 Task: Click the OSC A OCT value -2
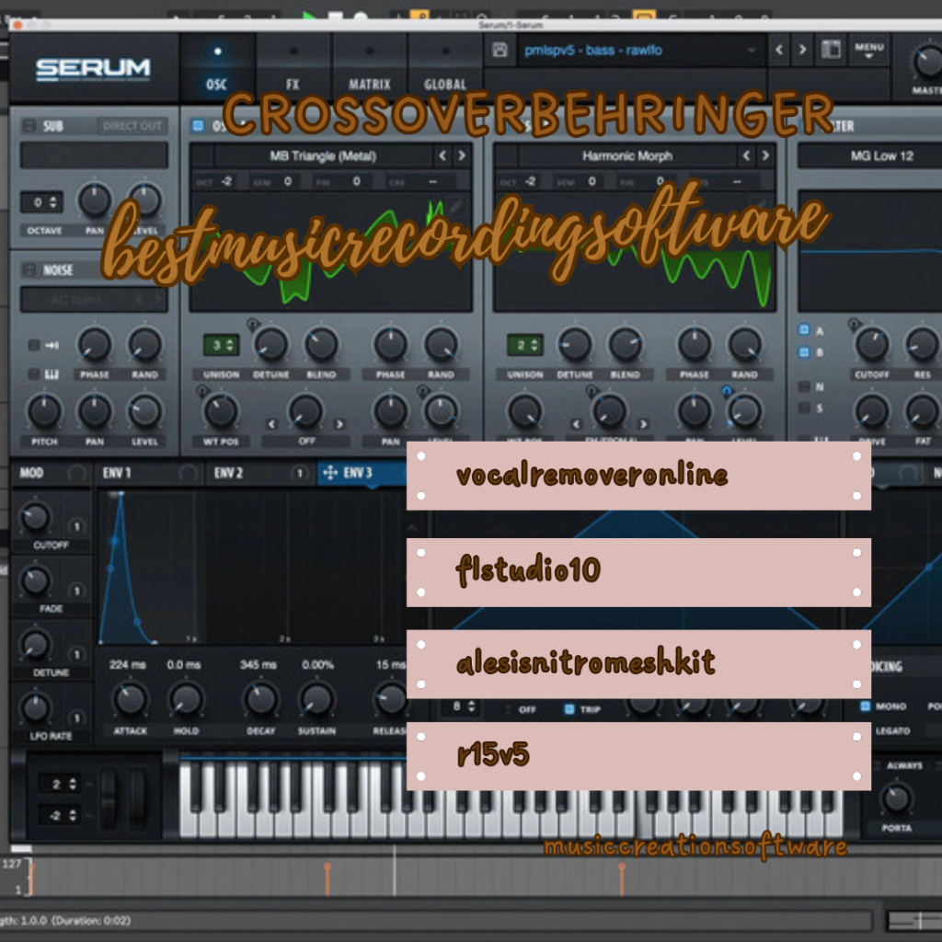point(226,181)
